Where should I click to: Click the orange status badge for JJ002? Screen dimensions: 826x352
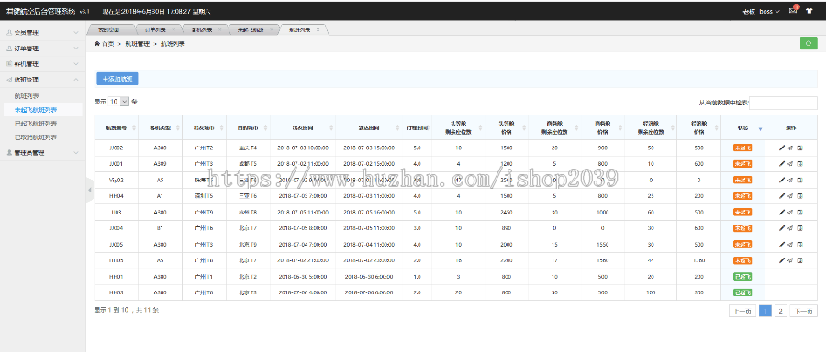pos(742,148)
